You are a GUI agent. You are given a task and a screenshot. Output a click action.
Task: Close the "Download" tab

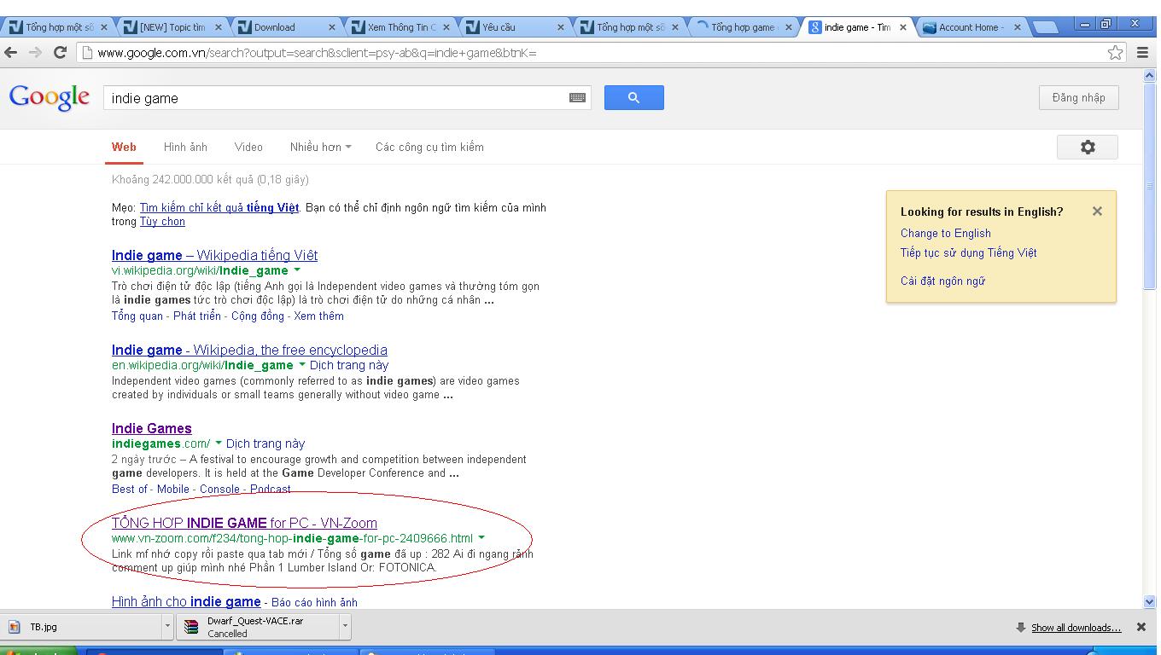[x=332, y=27]
